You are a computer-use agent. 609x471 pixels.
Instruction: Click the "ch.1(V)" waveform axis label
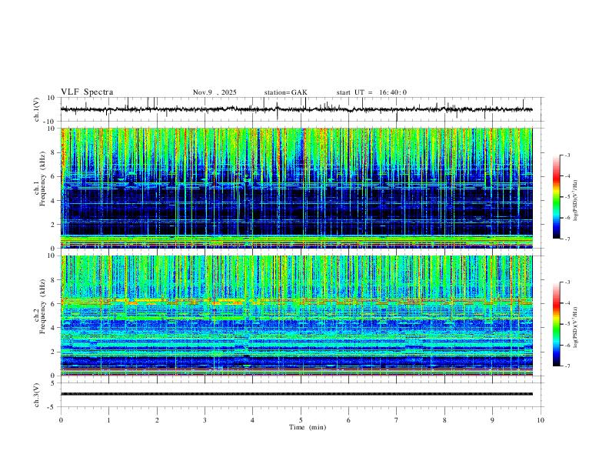(x=37, y=109)
